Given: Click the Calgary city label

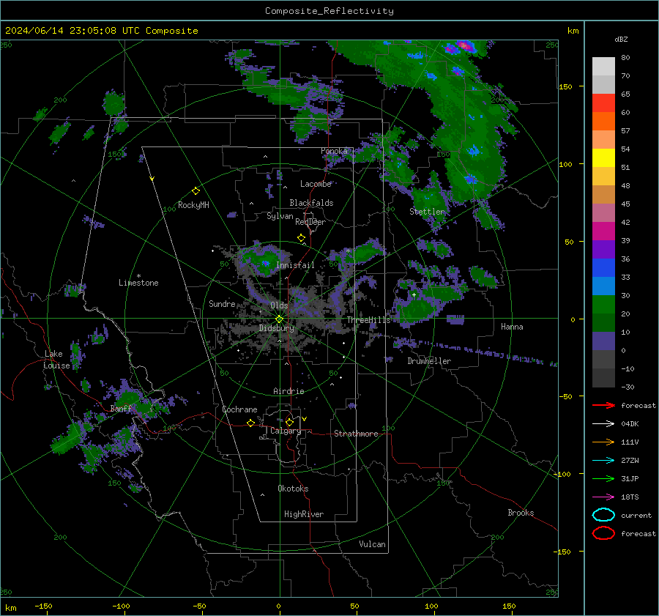Looking at the screenshot, I should [286, 431].
